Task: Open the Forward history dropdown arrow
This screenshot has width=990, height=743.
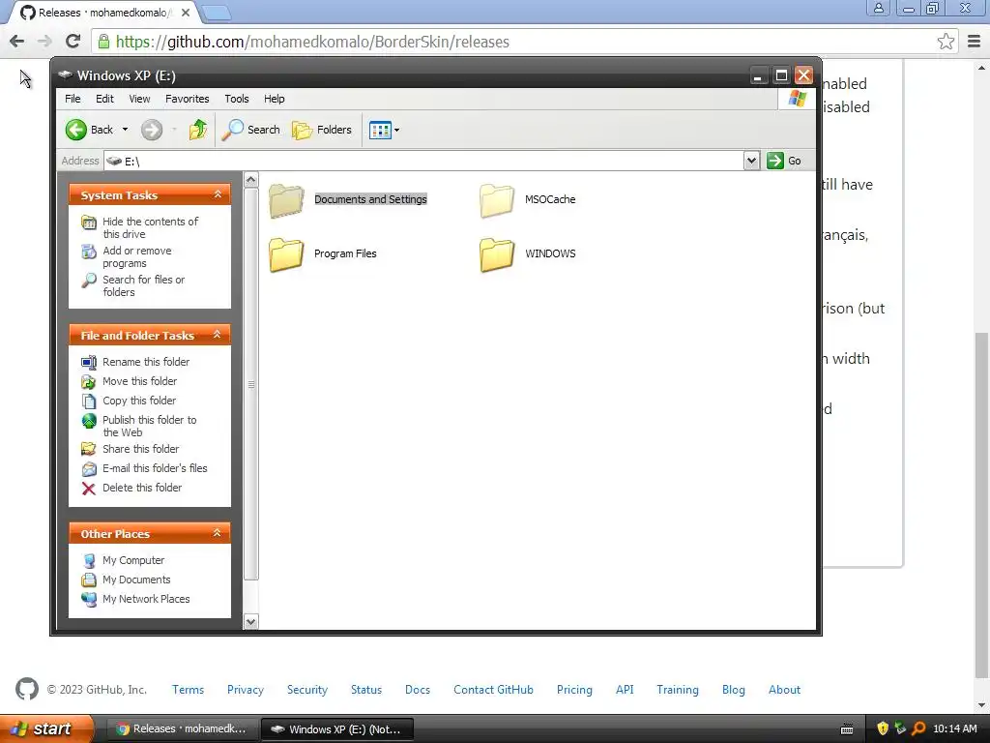Action: click(174, 130)
